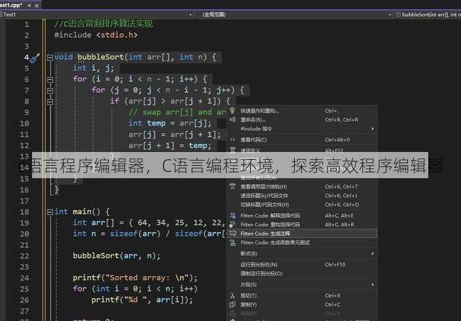
Task: Choose Toggle Header/Code File menu item
Action: coord(302,204)
